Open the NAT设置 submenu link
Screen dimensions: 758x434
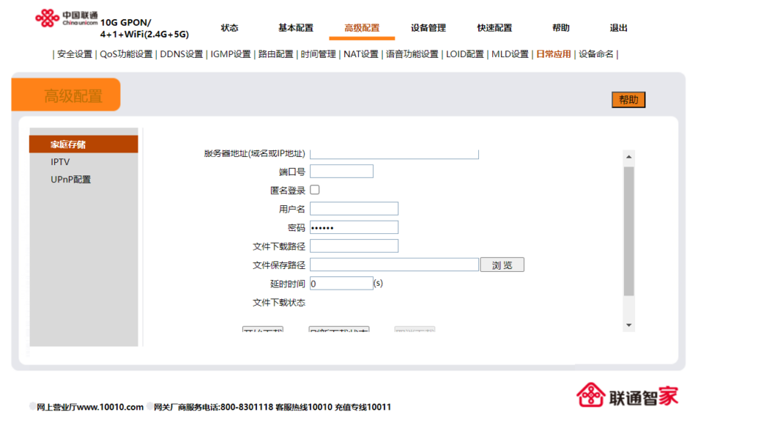point(360,54)
